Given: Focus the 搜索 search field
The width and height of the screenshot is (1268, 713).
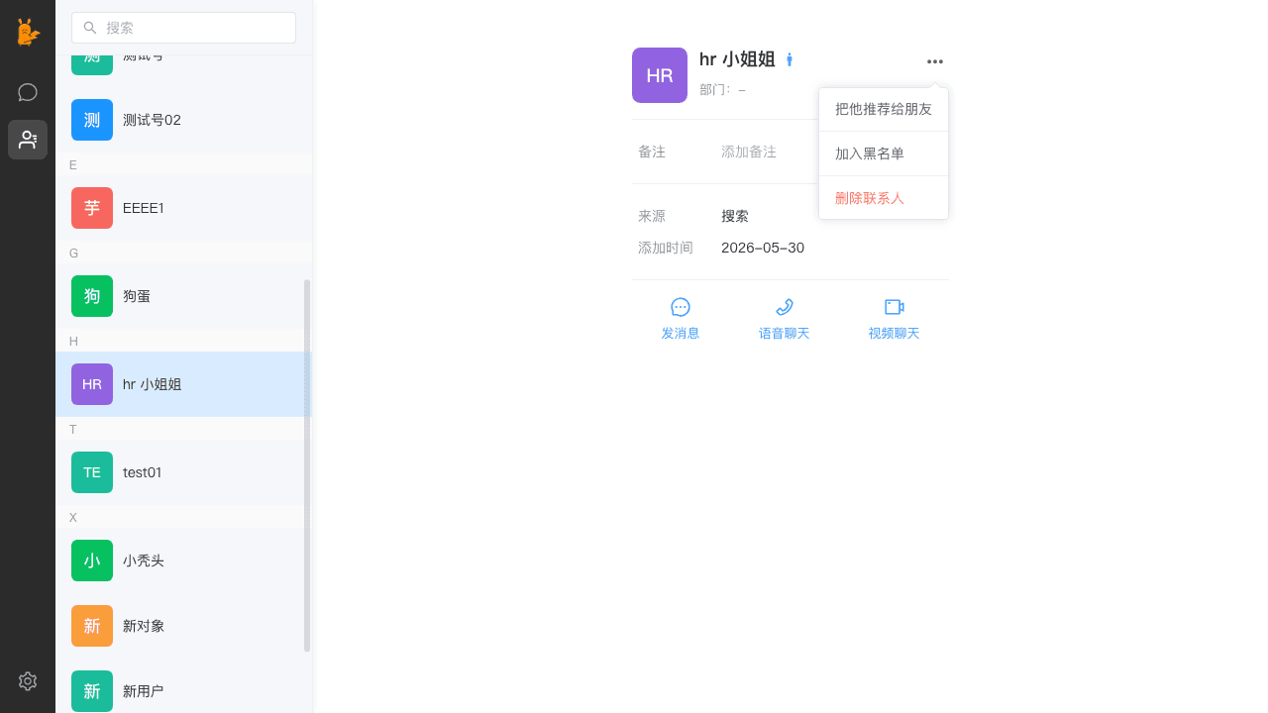Looking at the screenshot, I should click(183, 28).
